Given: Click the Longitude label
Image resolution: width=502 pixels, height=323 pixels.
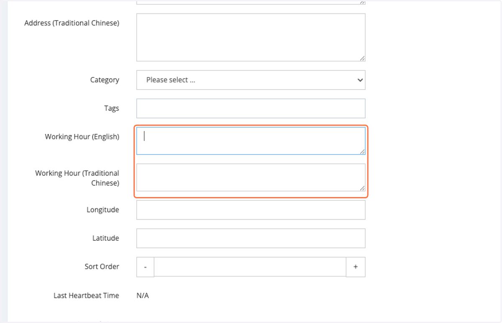Looking at the screenshot, I should (x=103, y=210).
